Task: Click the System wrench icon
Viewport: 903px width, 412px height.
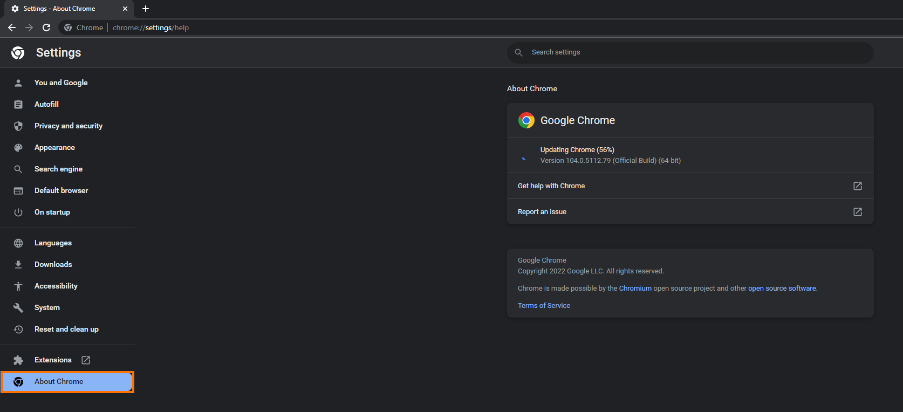Action: [18, 307]
